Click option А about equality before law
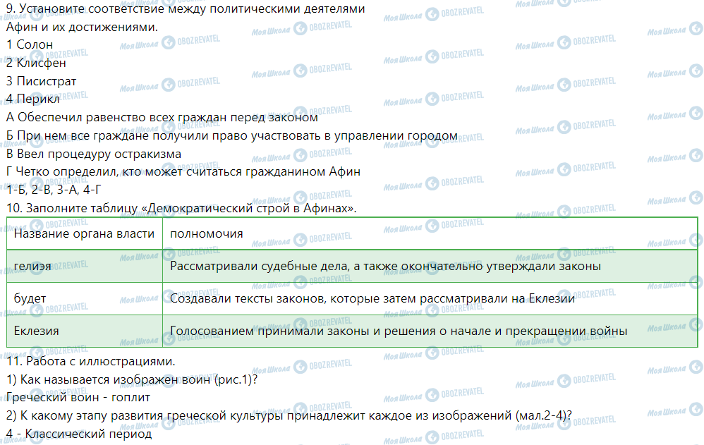The width and height of the screenshot is (704, 445). point(162,118)
